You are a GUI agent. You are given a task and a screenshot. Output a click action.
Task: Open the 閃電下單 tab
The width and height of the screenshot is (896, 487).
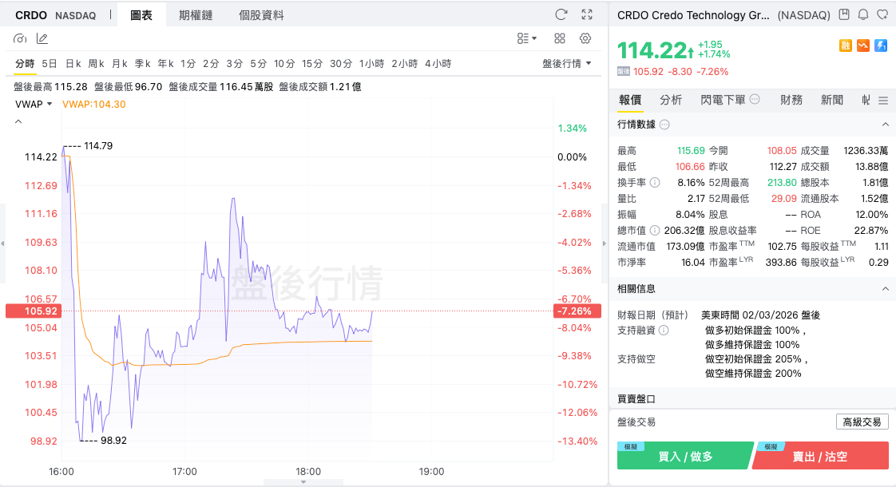coord(723,100)
